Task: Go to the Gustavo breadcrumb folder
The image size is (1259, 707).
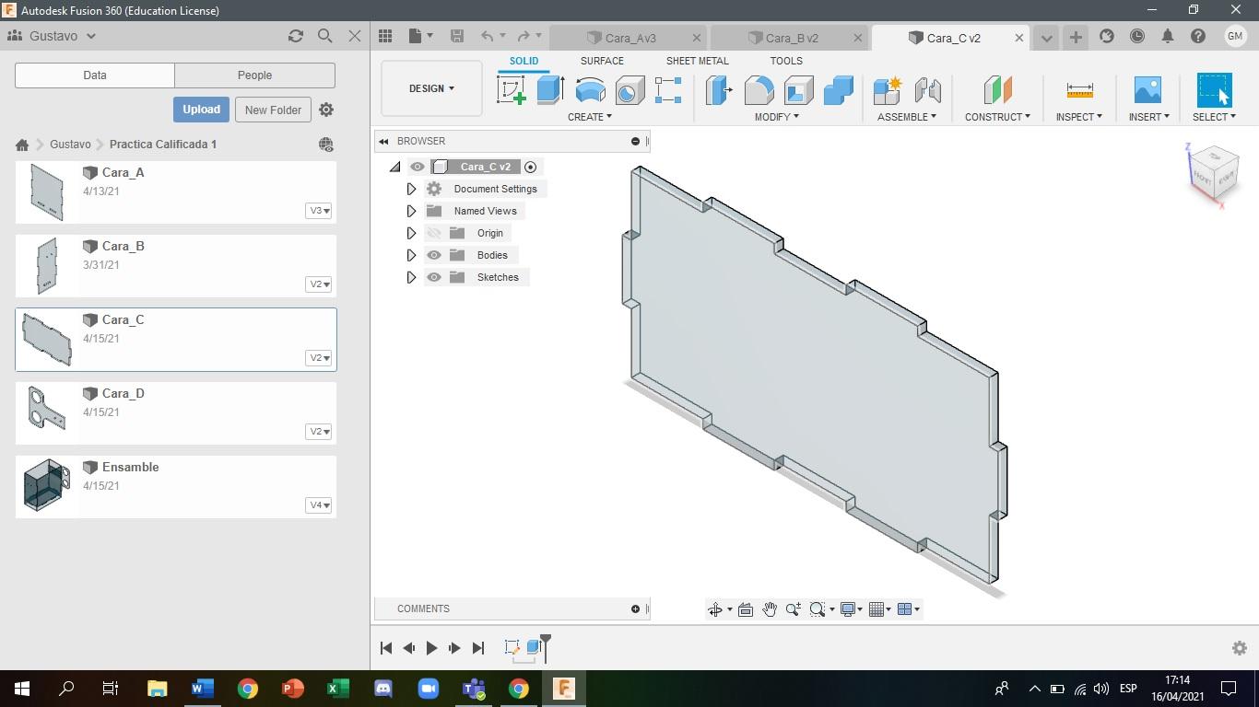Action: [70, 145]
